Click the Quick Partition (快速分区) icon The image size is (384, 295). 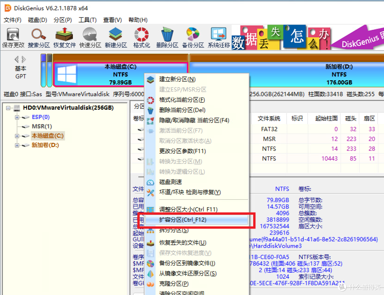point(90,38)
